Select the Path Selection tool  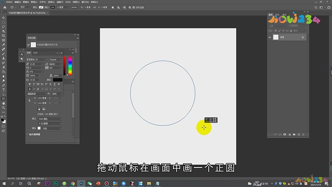tap(3, 94)
